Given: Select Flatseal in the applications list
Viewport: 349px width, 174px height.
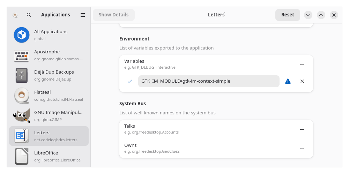Looking at the screenshot, I should click(x=49, y=96).
